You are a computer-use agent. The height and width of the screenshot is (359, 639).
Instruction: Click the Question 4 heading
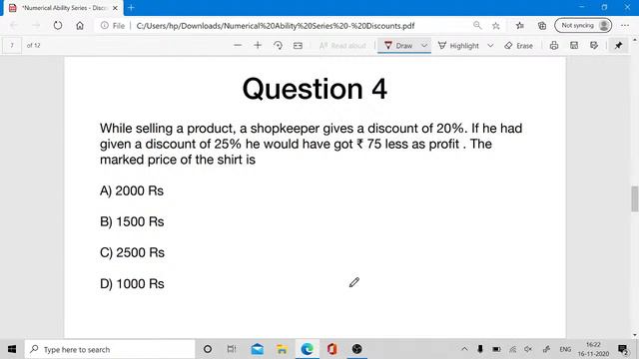(x=315, y=89)
